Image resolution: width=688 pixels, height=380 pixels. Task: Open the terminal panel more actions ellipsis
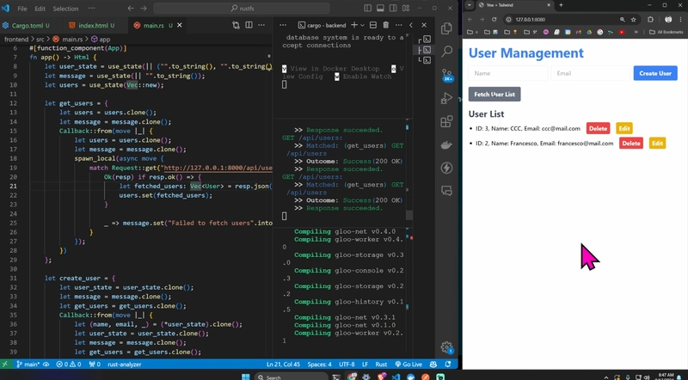[398, 25]
